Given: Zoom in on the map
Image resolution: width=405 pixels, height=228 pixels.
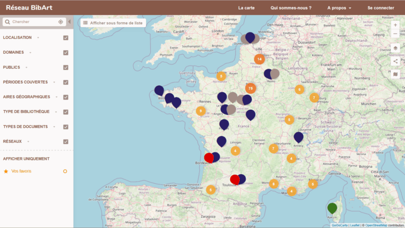Looking at the screenshot, I should click(395, 25).
